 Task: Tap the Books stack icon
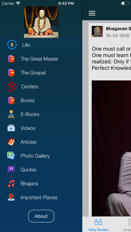pyautogui.click(x=11, y=100)
